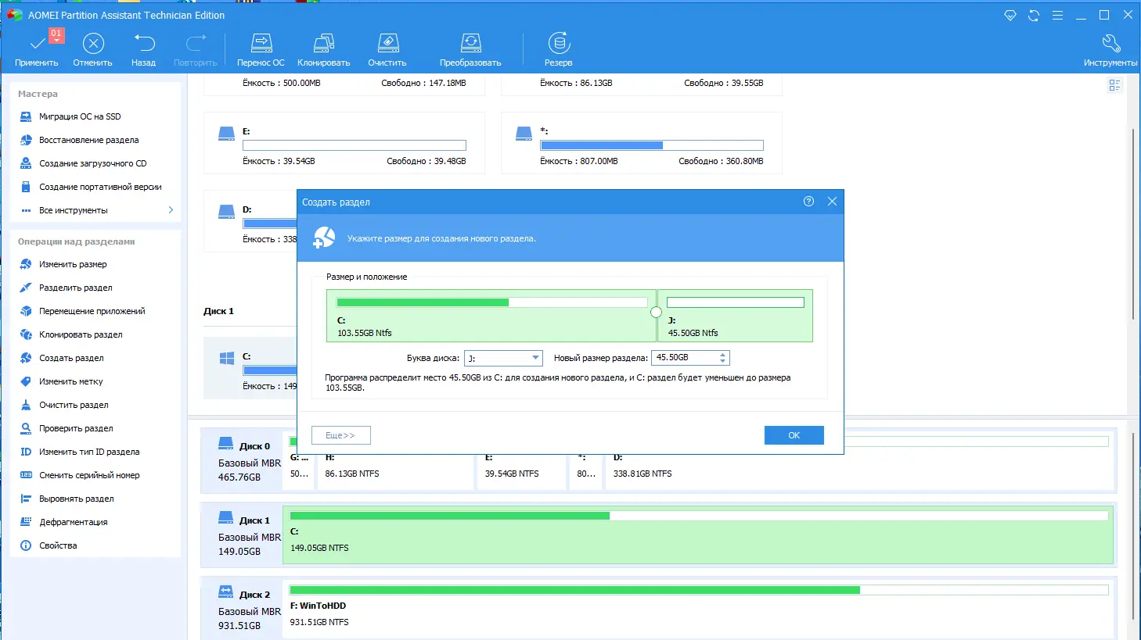1141x640 pixels.
Task: Expand advanced options with Еще>>
Action: (x=341, y=435)
